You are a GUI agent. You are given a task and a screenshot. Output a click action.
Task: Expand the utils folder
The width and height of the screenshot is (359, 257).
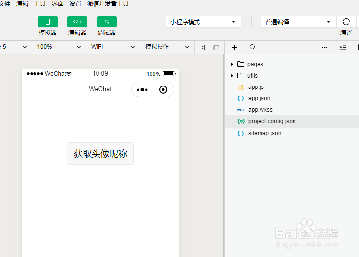click(x=232, y=76)
